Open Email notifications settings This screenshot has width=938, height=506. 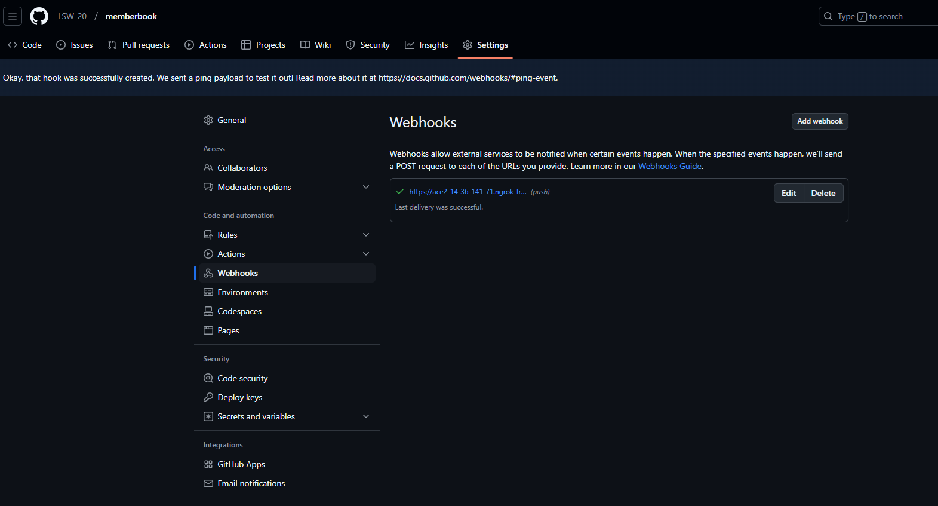(287, 483)
